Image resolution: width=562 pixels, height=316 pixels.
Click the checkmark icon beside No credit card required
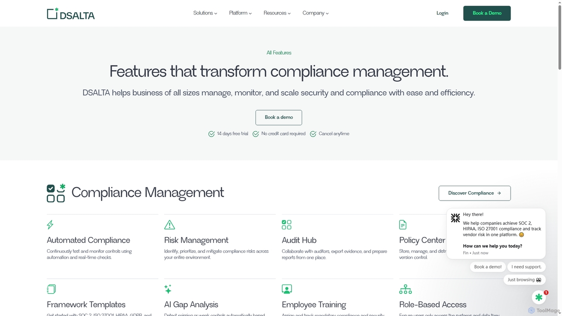[256, 134]
